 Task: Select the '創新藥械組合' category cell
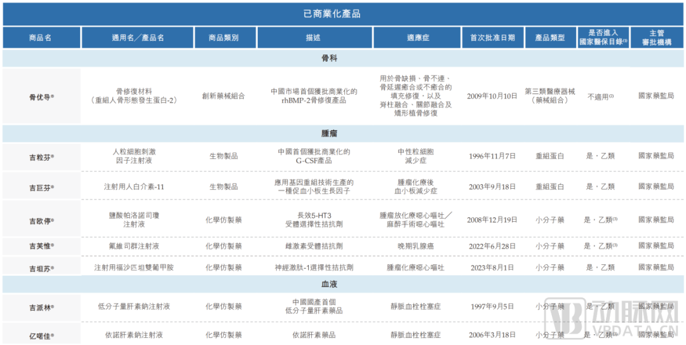tap(224, 96)
